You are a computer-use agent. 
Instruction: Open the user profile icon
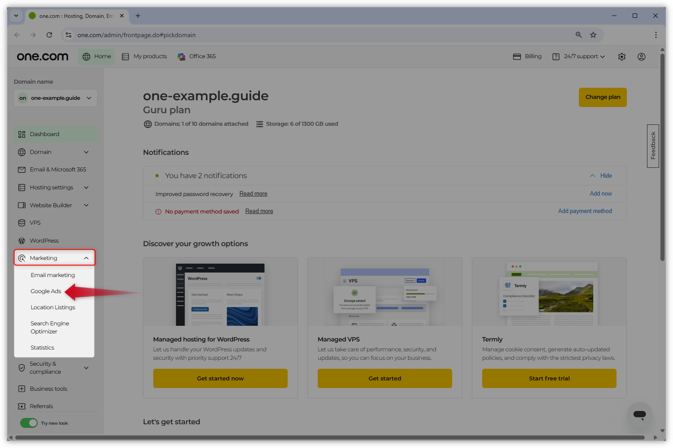tap(641, 56)
